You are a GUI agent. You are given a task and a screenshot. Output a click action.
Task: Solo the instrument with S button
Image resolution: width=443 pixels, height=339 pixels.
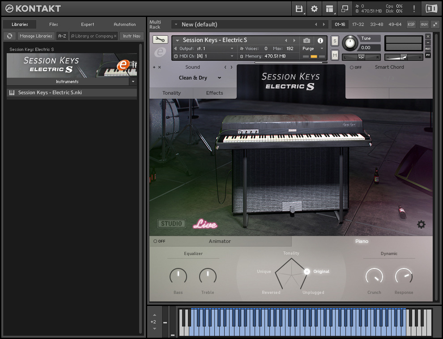pos(335,41)
